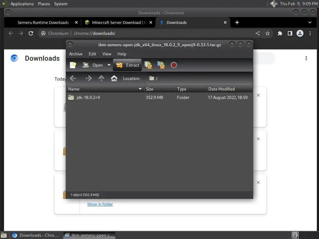Open the System menu in the top panel
319x239 pixels.
point(61,4)
